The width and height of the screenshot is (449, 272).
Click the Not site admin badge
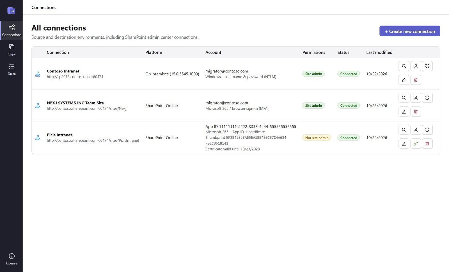[317, 138]
